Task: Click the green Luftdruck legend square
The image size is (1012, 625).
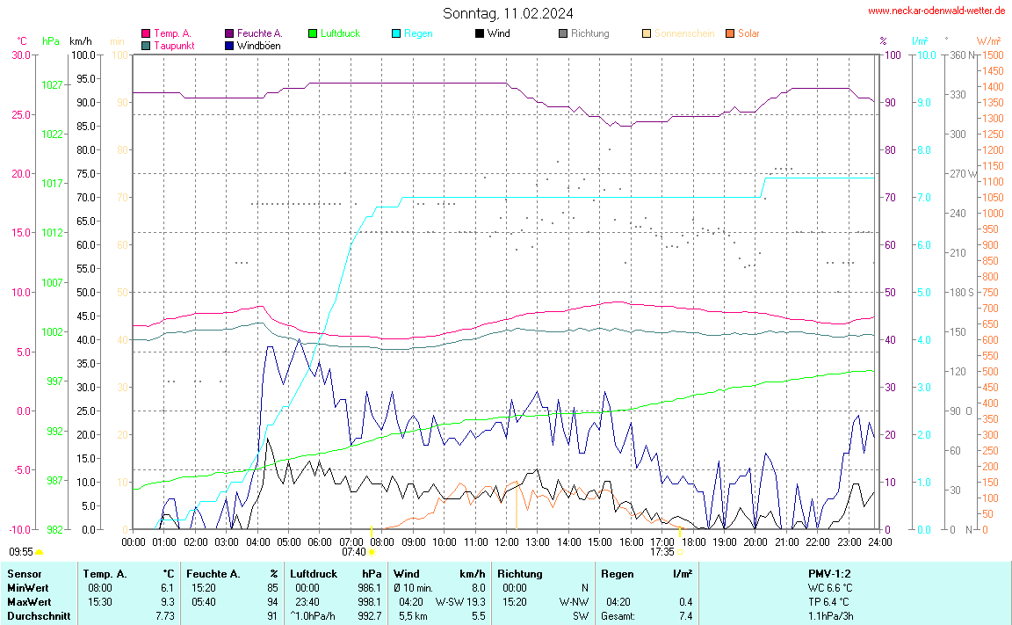Action: (x=313, y=33)
